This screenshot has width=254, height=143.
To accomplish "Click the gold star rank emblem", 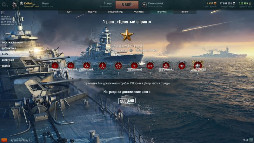I will tap(127, 35).
